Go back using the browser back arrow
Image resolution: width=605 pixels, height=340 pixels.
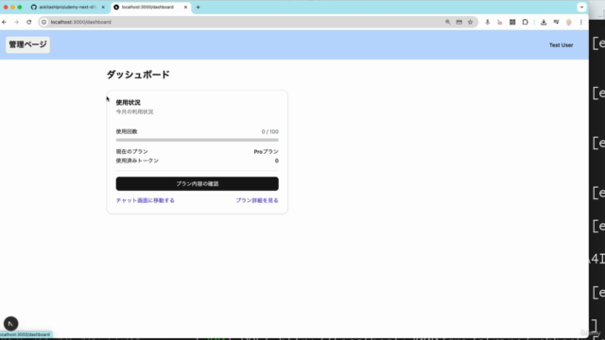pos(4,23)
